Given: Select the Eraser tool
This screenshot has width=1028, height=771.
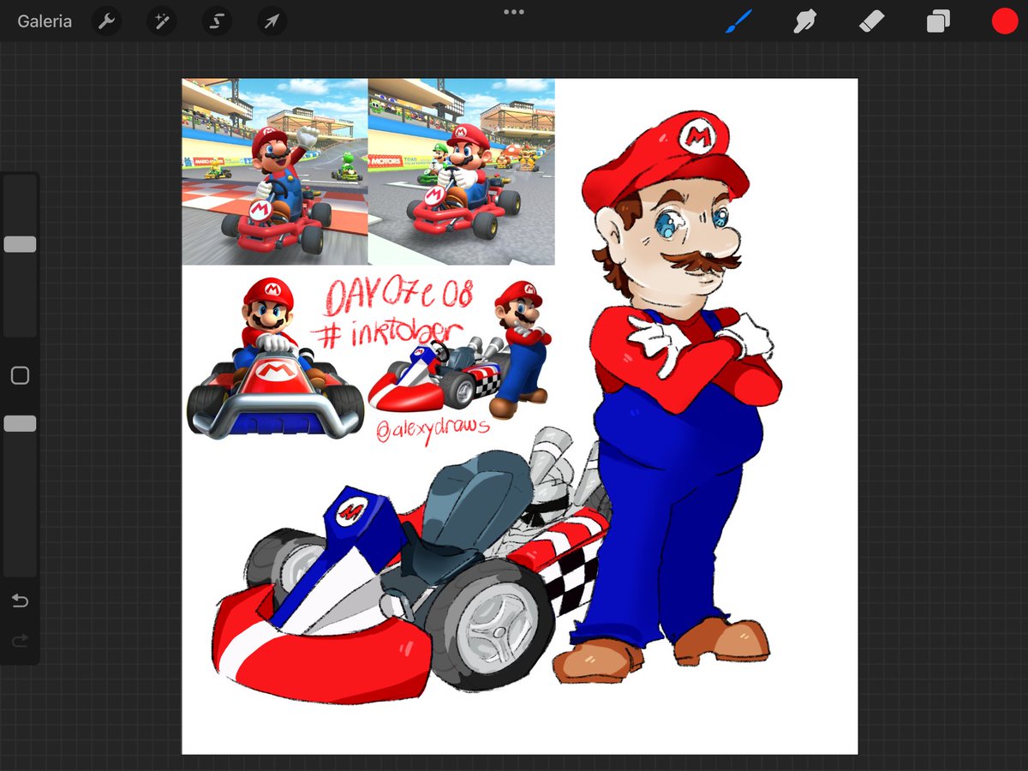Looking at the screenshot, I should point(871,21).
